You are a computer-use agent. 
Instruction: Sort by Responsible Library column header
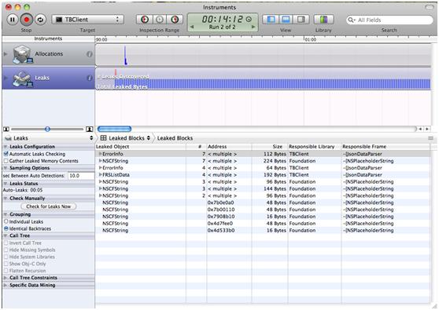coord(315,147)
